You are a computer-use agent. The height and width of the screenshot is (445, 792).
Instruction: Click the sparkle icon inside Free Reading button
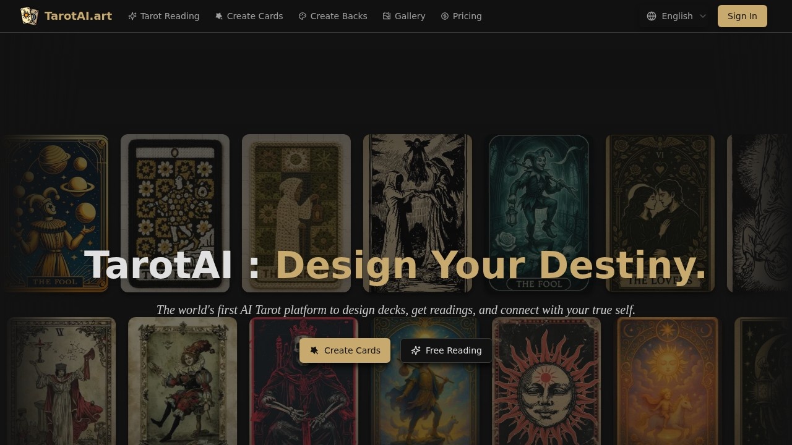coord(415,350)
